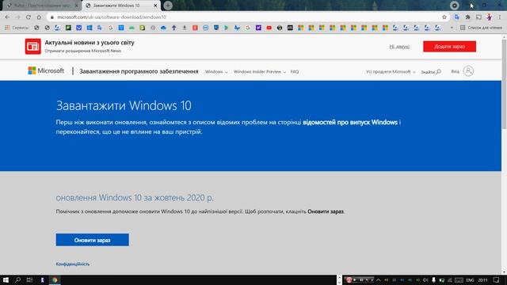This screenshot has width=507, height=285.
Task: Open taskbar Search magnifier
Action: pos(17,279)
